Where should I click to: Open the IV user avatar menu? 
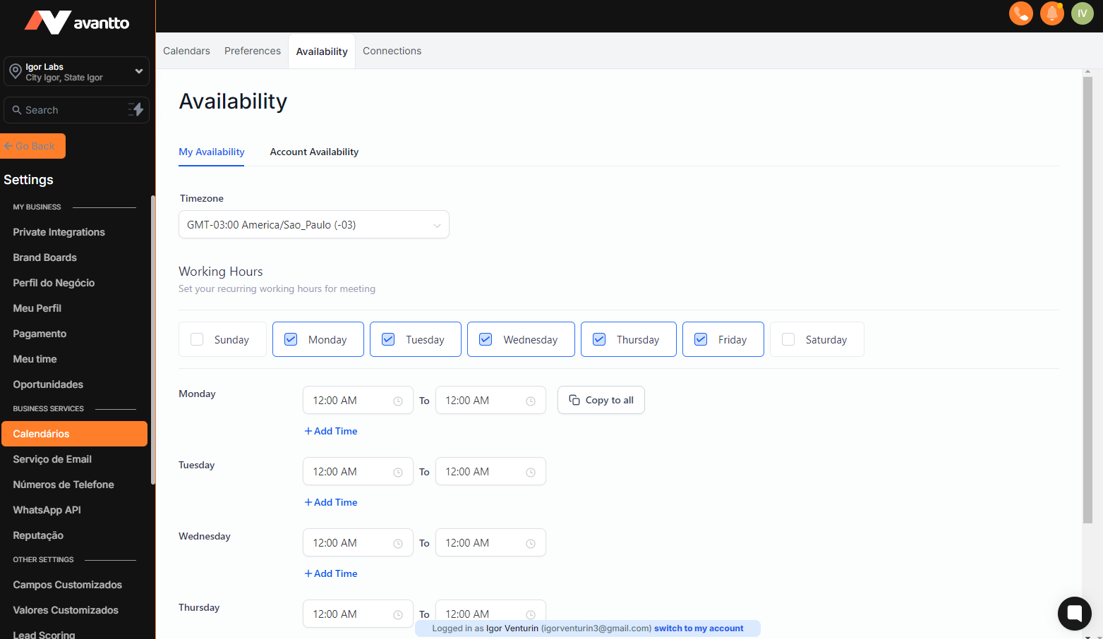pyautogui.click(x=1082, y=13)
